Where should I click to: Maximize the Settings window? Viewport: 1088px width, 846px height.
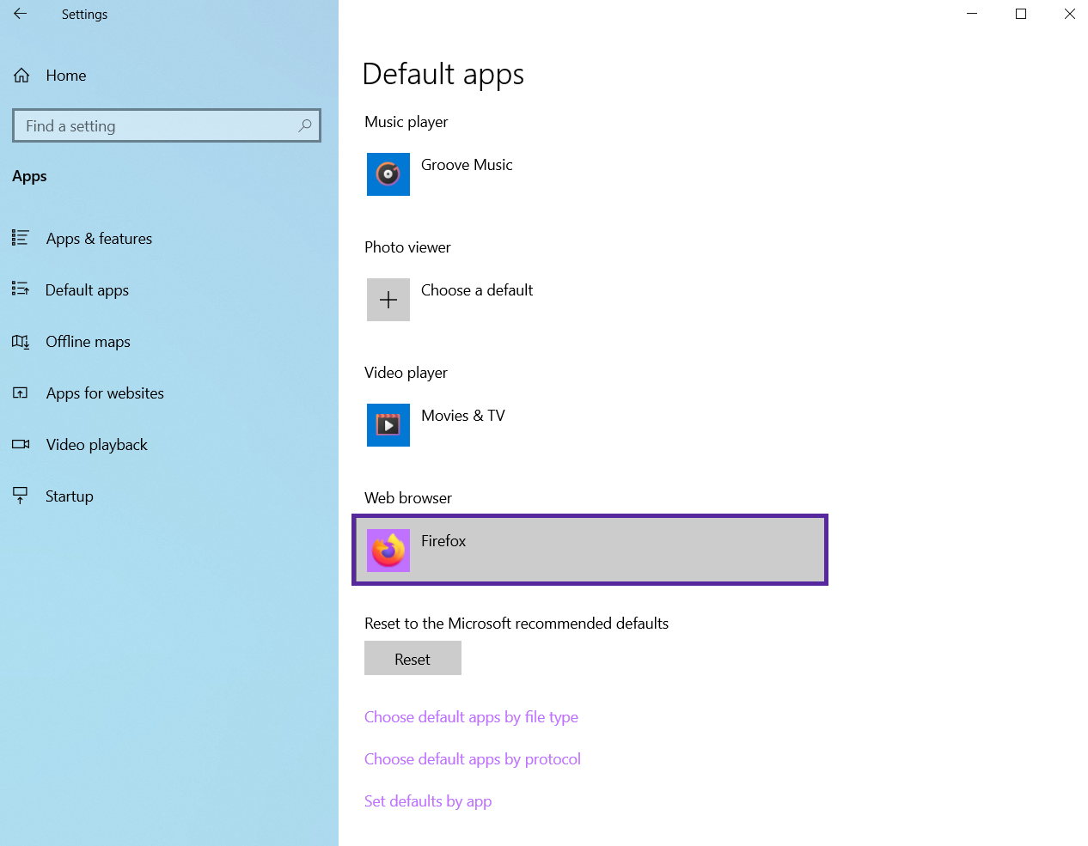tap(1021, 14)
